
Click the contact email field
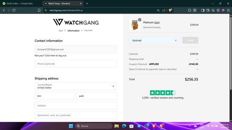tap(76, 49)
